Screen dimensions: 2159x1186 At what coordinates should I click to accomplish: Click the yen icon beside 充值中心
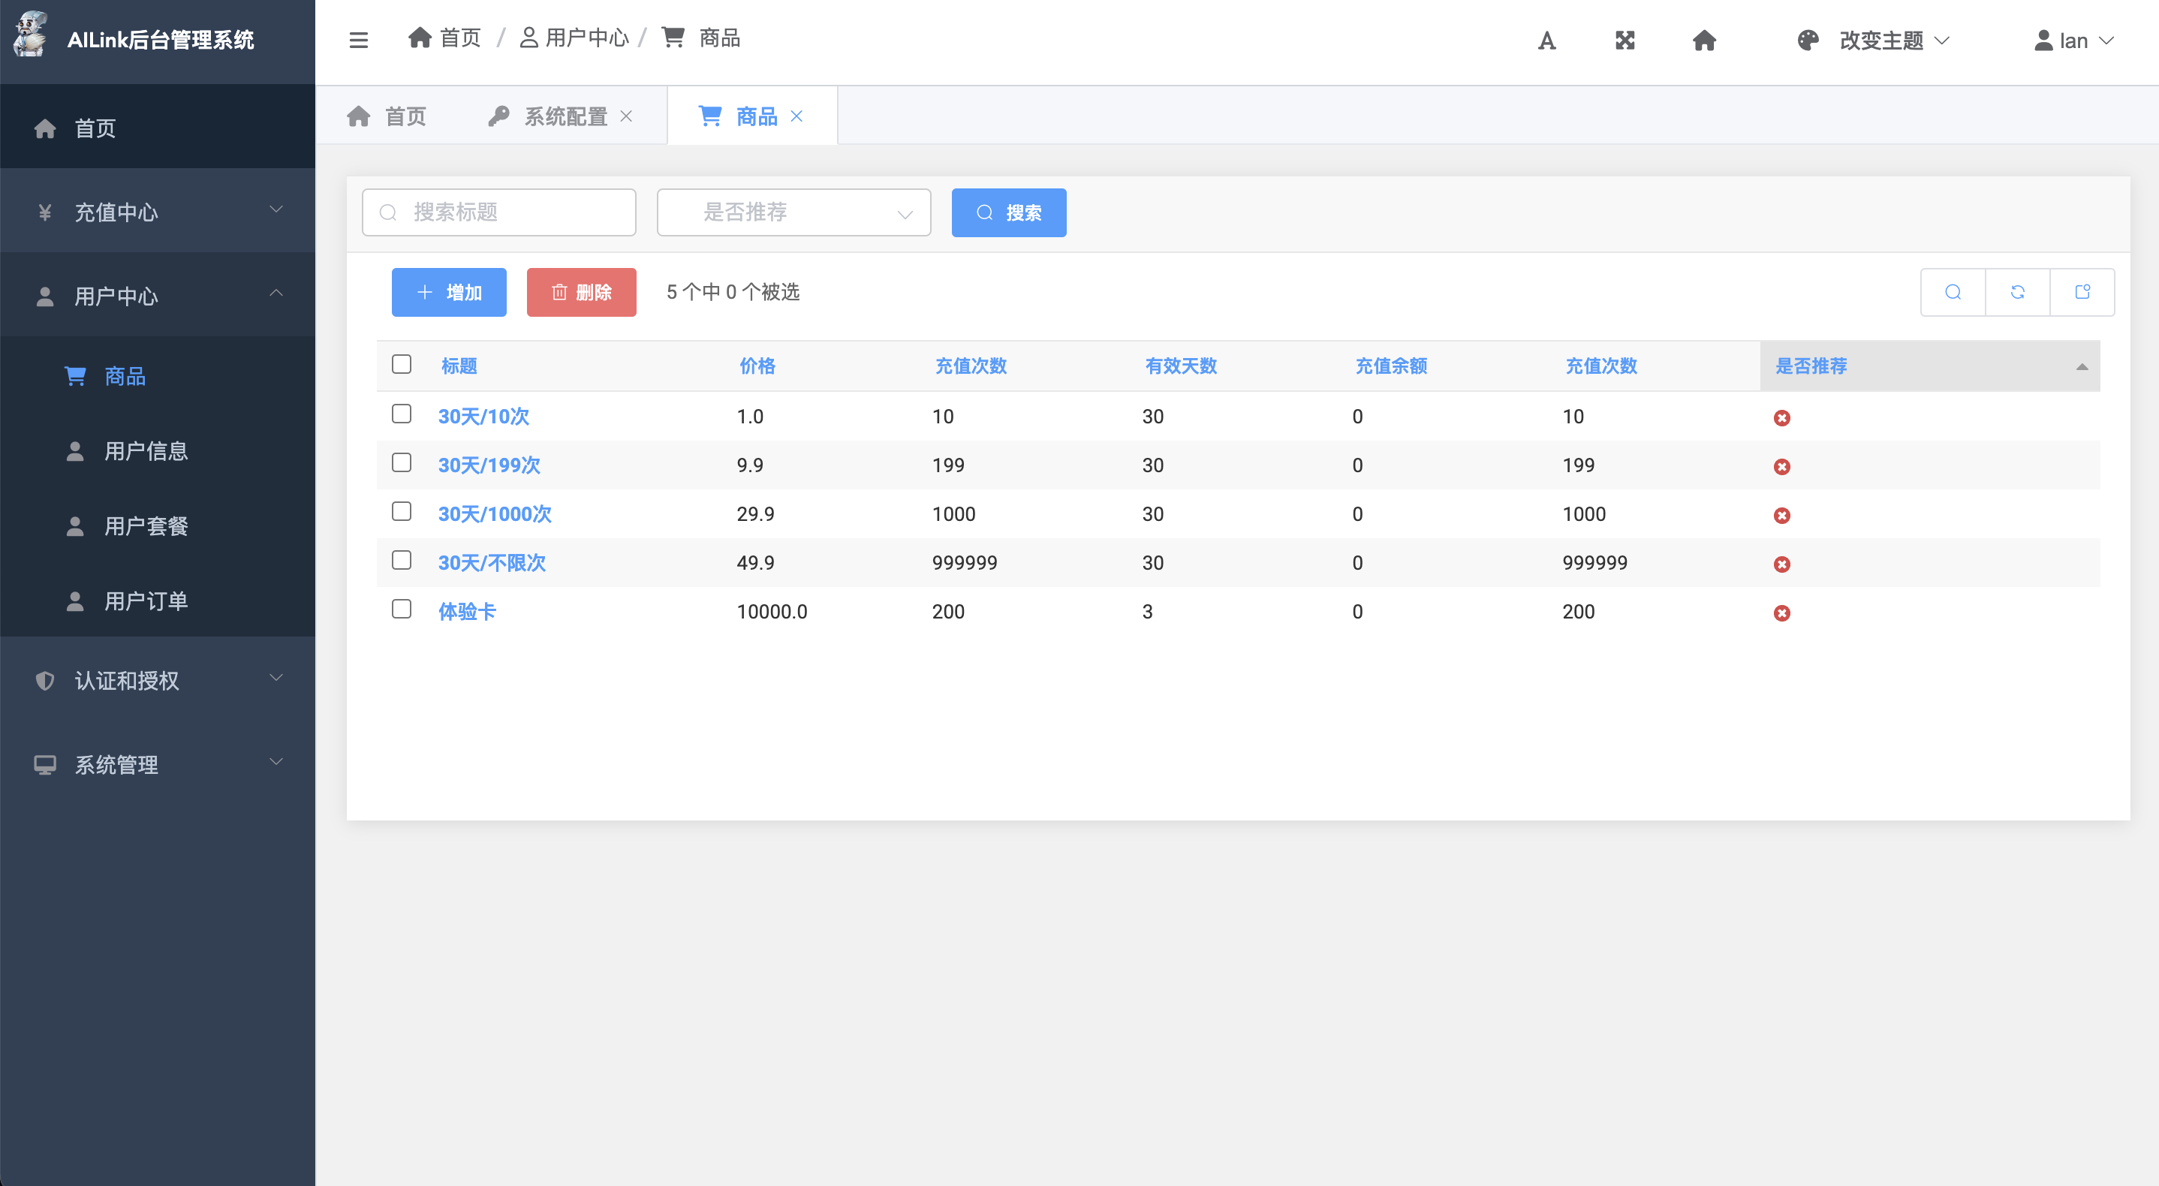45,212
